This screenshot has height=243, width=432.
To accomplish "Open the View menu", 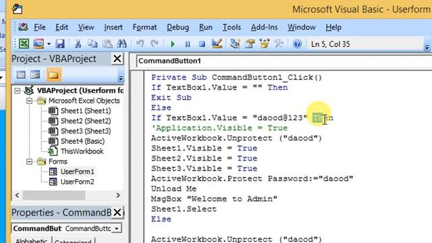I will (x=86, y=27).
